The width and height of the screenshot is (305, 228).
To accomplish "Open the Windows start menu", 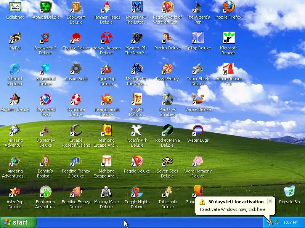I will coord(18,222).
